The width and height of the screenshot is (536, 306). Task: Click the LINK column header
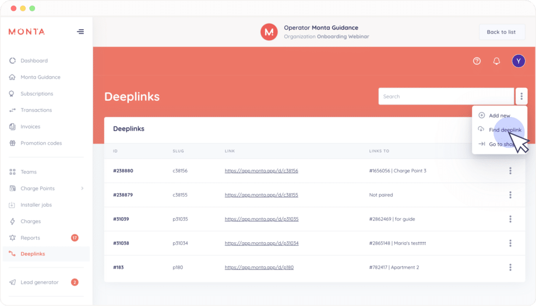[x=230, y=151]
